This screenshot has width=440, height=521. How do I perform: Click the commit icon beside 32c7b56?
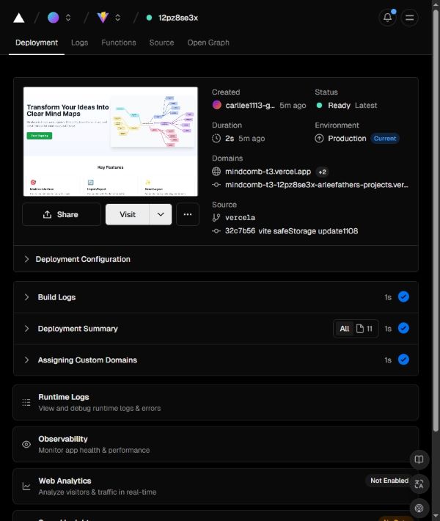click(216, 231)
